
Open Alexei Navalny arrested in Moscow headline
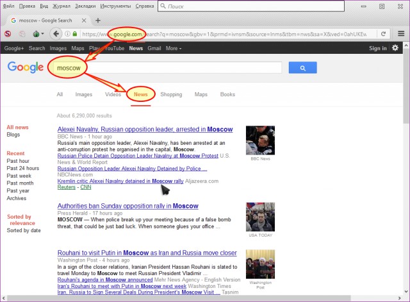(145, 130)
